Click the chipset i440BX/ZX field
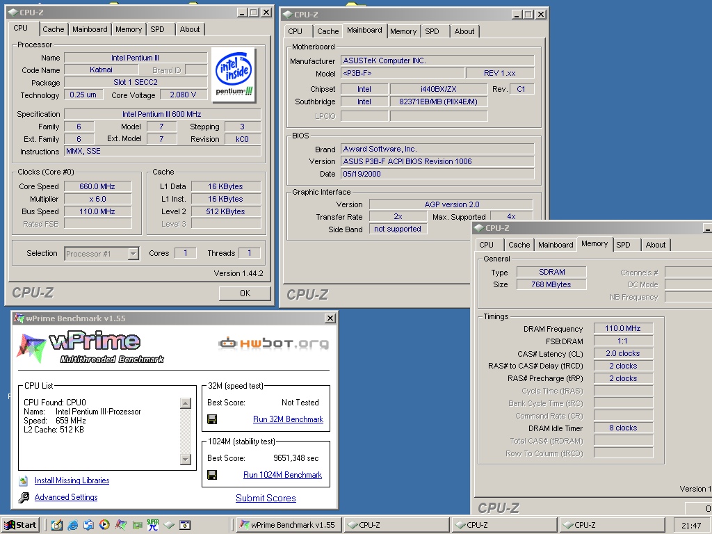 439,89
